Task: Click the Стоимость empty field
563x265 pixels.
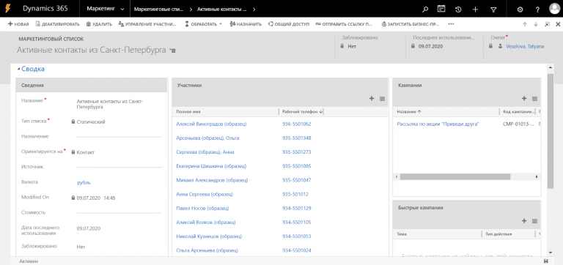Action: [x=119, y=212]
